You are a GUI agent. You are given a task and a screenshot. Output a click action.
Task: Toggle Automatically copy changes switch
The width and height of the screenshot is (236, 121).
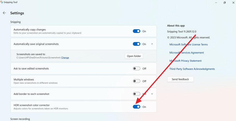coord(137,31)
